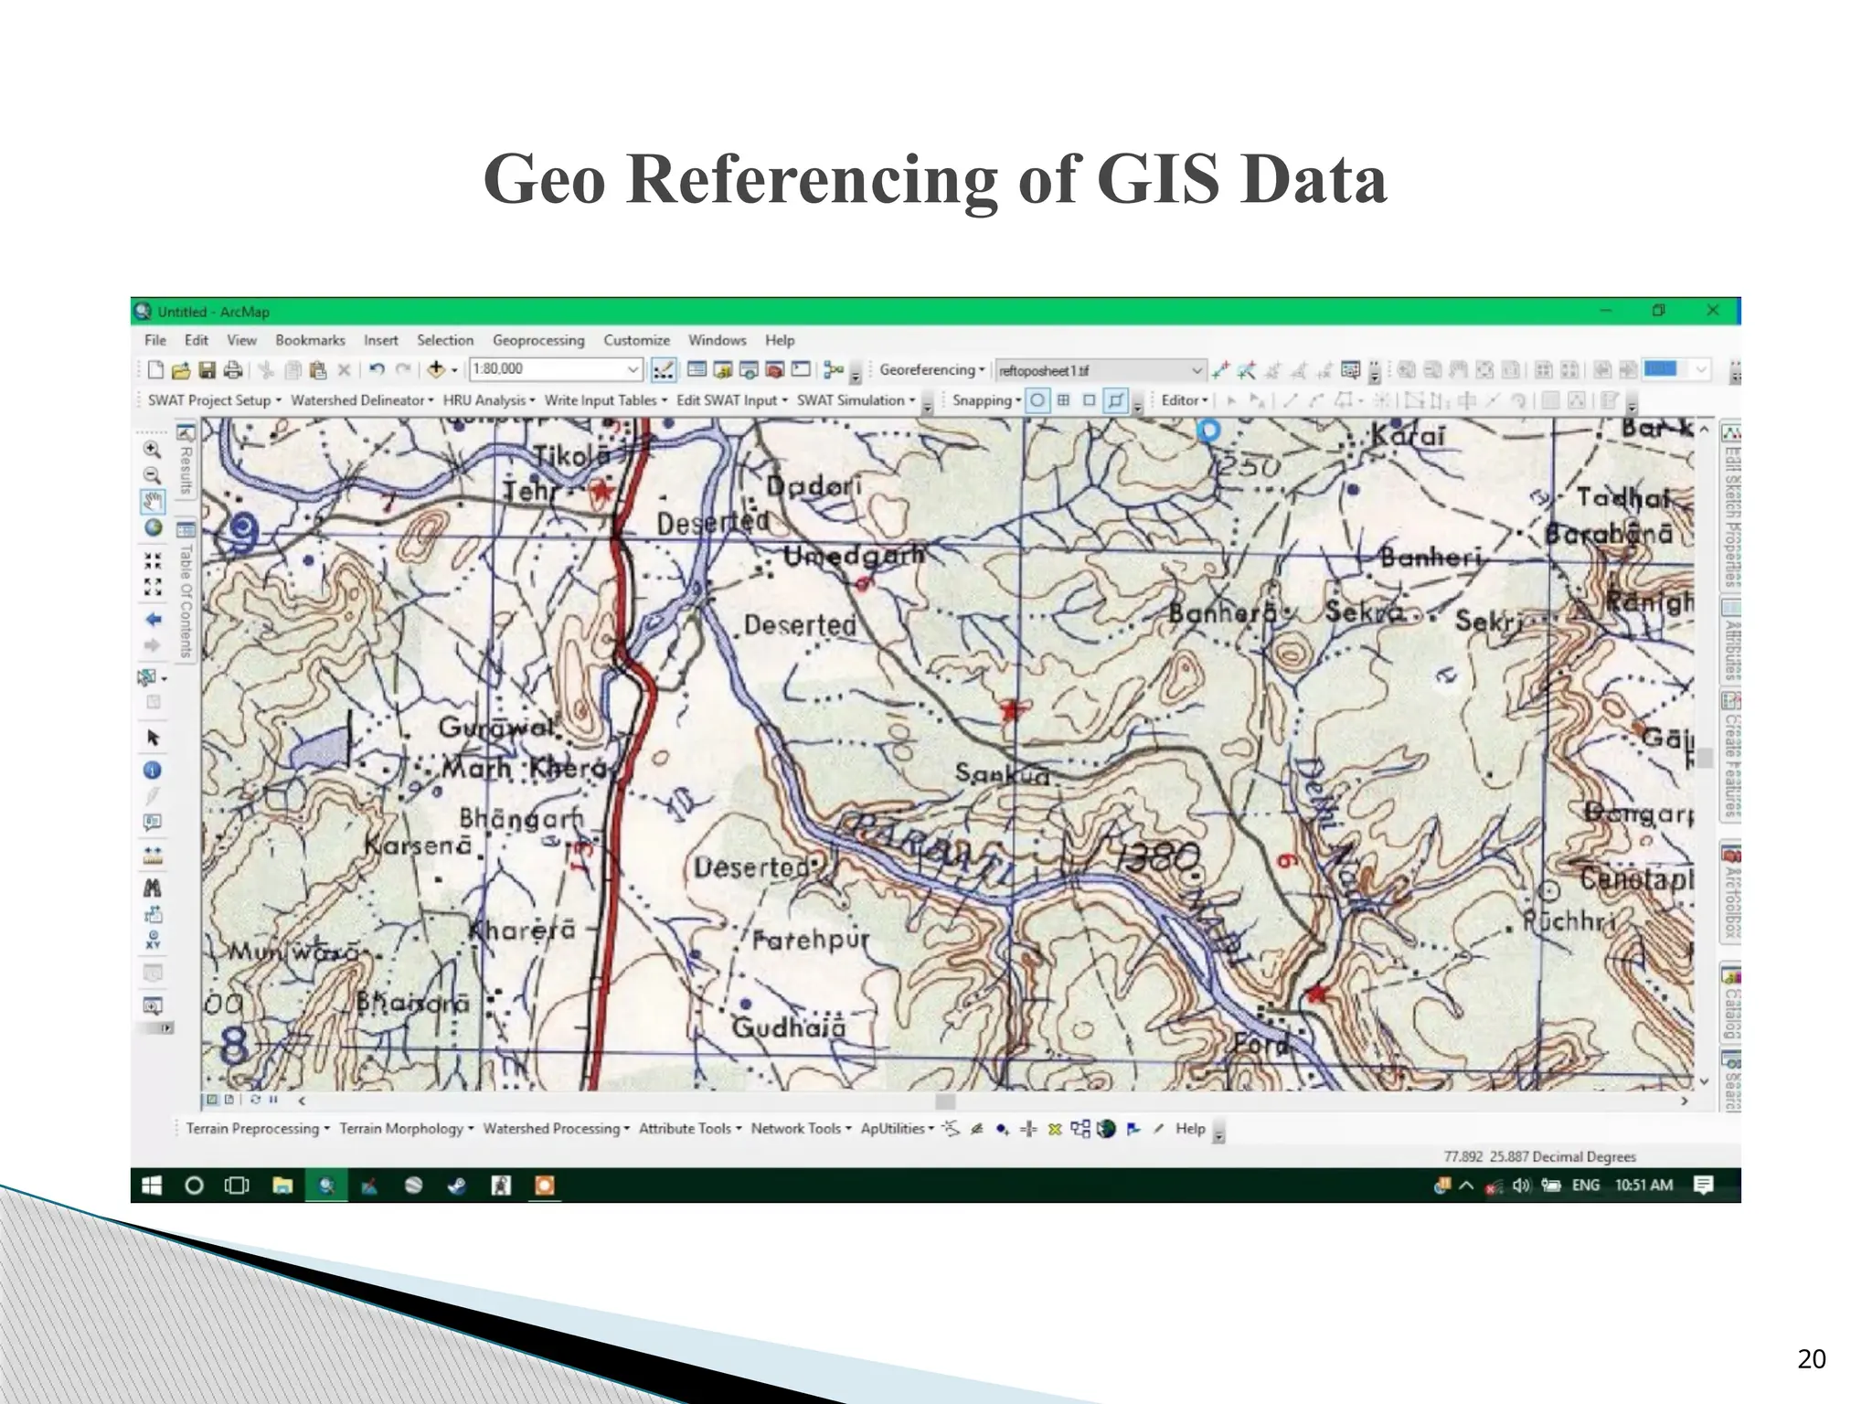Expand the map scale 1:80,000 dropdown
1872x1404 pixels.
point(633,369)
